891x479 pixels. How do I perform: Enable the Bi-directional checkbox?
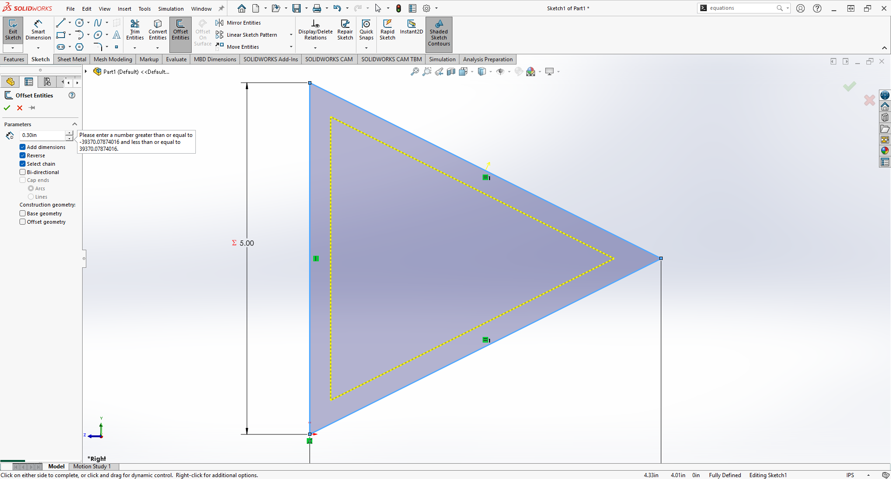[x=22, y=172]
